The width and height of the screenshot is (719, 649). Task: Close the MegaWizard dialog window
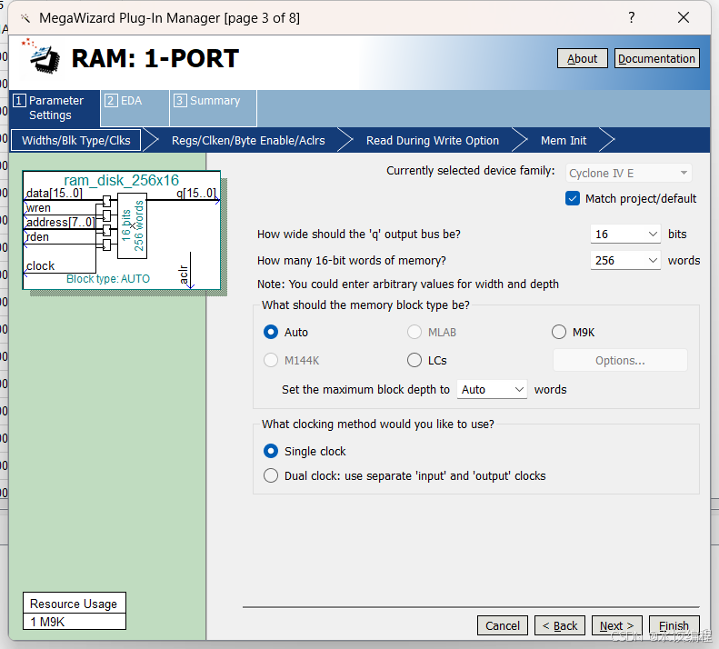coord(684,18)
